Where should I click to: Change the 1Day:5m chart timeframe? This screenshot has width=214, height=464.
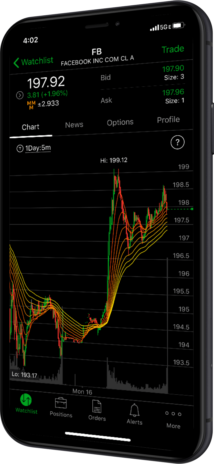click(x=38, y=148)
